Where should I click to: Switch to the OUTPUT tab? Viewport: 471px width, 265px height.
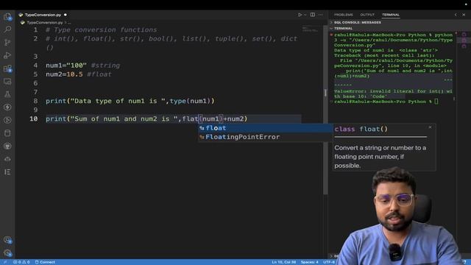click(367, 15)
